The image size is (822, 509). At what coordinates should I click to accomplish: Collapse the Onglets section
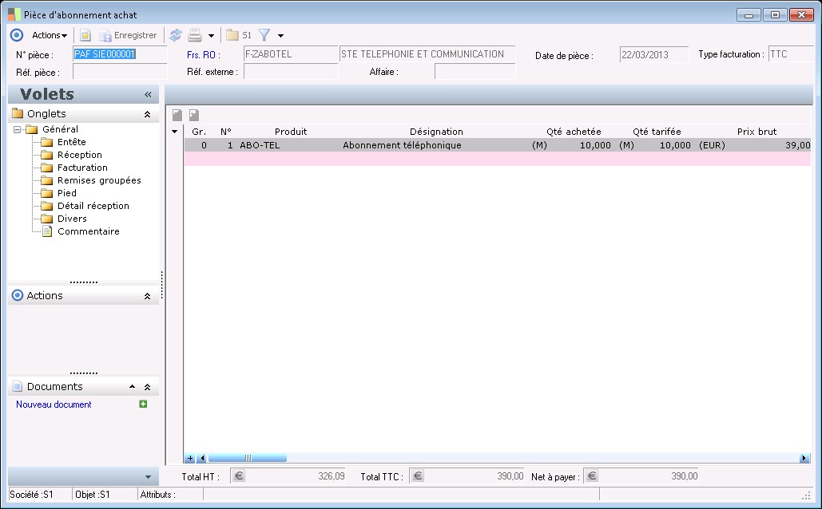pyautogui.click(x=147, y=113)
